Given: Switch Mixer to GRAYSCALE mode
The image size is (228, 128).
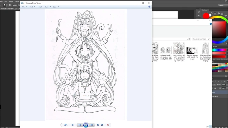Looking at the screenshot, I should click(x=224, y=59).
